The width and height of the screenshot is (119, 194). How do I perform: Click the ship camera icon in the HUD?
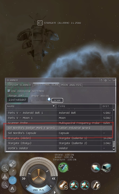(5, 176)
